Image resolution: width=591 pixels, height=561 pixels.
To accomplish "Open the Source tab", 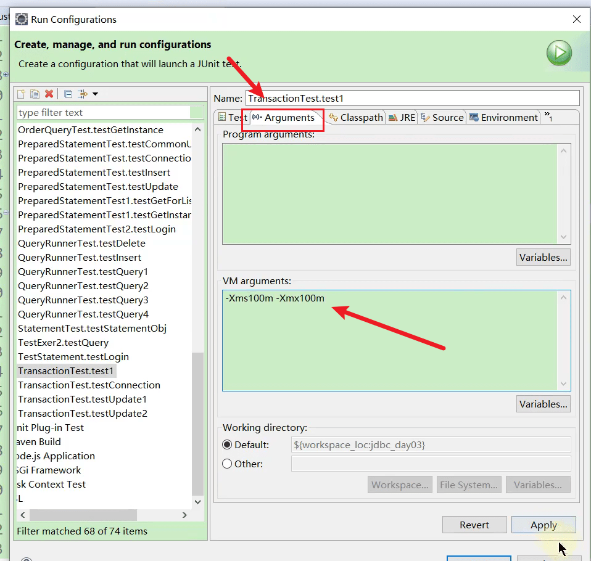I will (442, 117).
